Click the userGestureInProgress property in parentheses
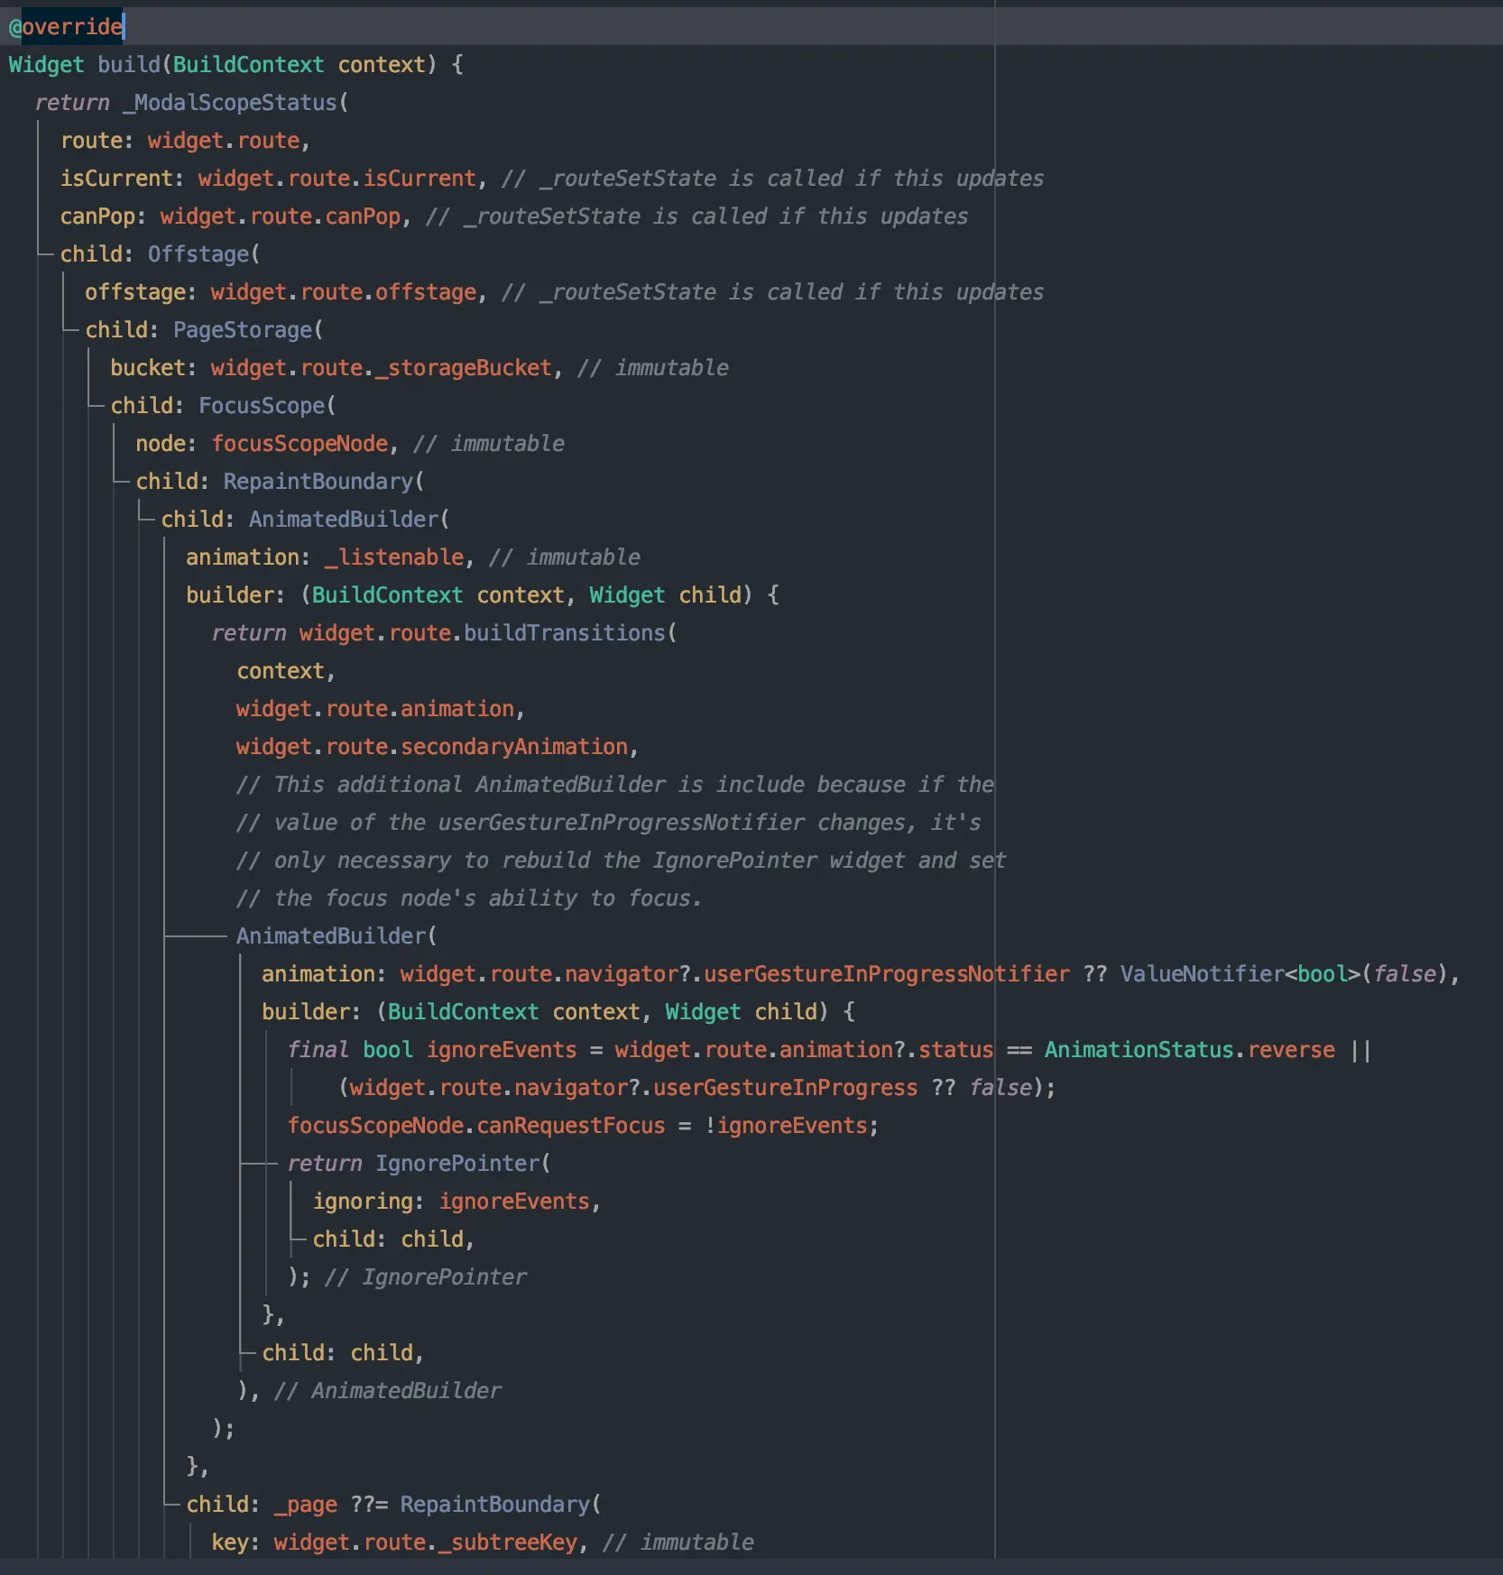The height and width of the screenshot is (1575, 1503). coord(786,1088)
